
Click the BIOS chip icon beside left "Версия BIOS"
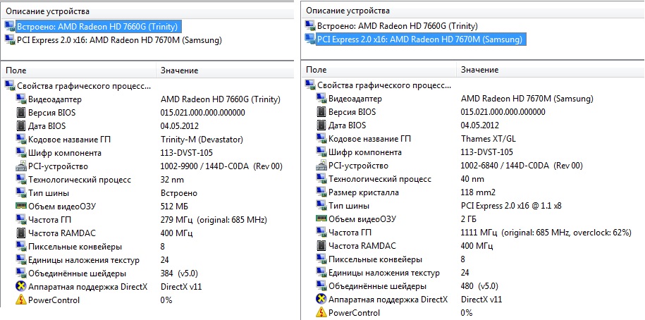(20, 112)
